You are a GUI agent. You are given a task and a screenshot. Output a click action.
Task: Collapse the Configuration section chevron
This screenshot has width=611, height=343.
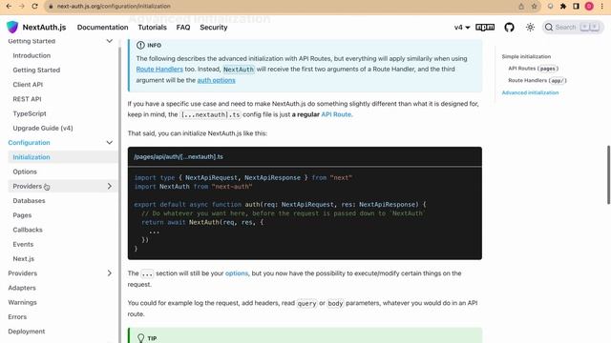pos(110,143)
